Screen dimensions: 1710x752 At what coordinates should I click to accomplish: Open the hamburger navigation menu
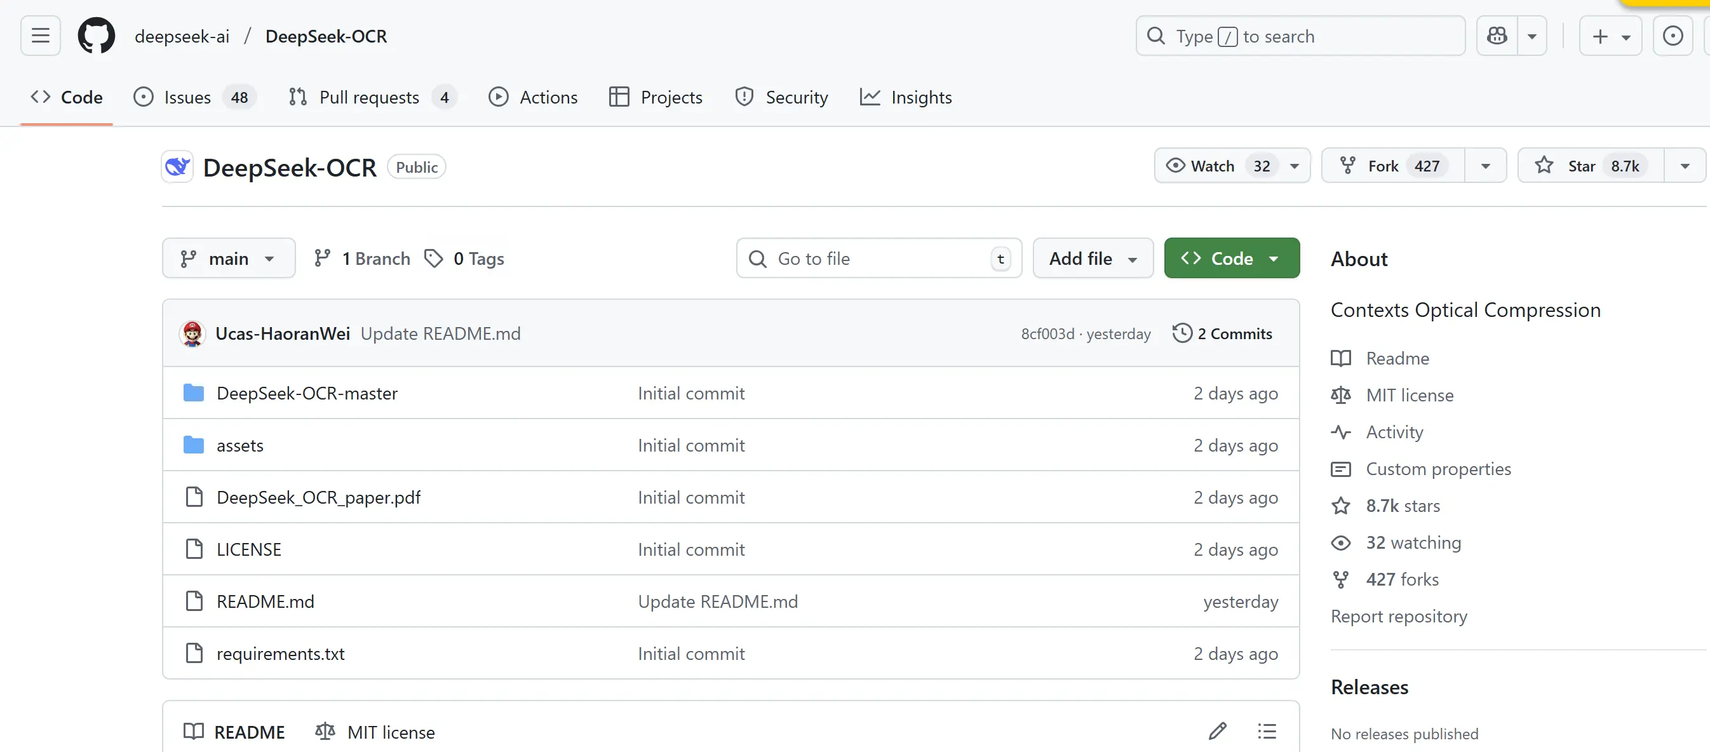tap(41, 36)
